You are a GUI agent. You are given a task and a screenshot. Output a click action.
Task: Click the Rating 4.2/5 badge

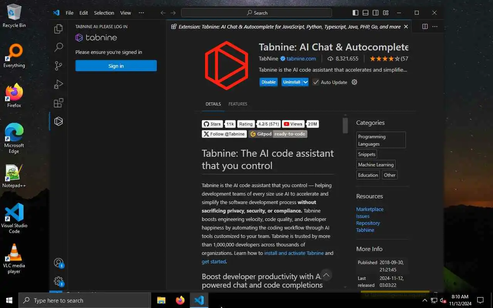pyautogui.click(x=259, y=124)
